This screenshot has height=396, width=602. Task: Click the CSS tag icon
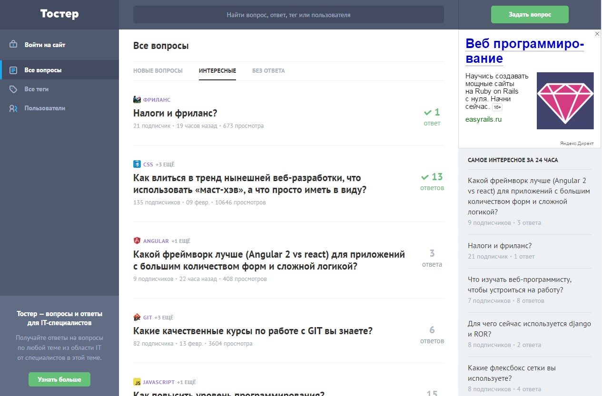pyautogui.click(x=137, y=164)
